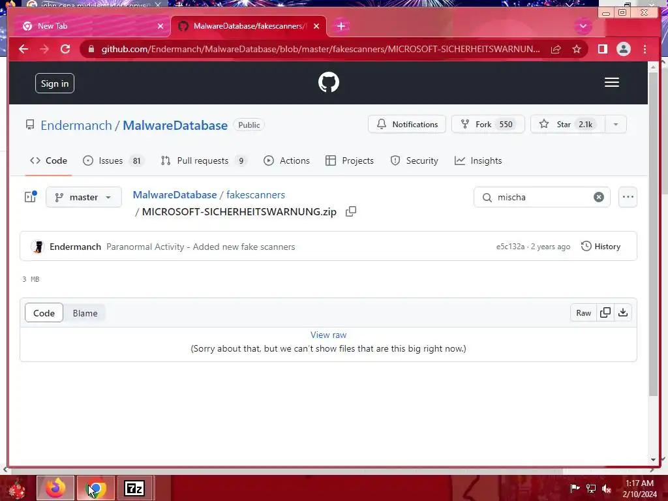
Task: Open commit e5c132a link
Action: 510,247
